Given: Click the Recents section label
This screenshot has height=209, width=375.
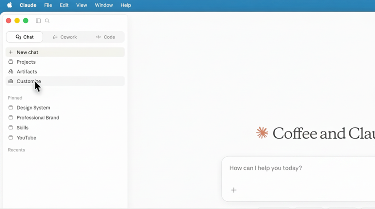Looking at the screenshot, I should coord(17,150).
